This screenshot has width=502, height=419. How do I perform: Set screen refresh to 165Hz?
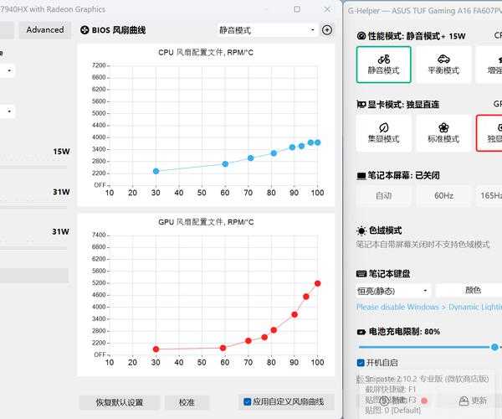[x=489, y=195]
